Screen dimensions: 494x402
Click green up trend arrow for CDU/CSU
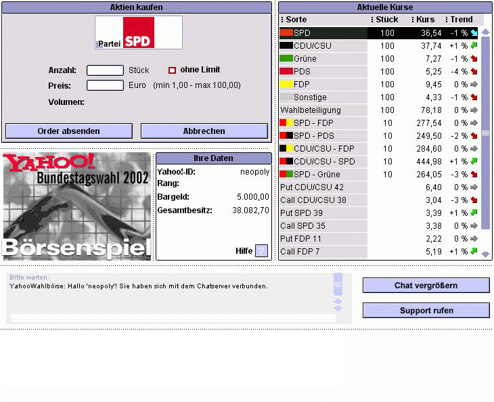(474, 45)
